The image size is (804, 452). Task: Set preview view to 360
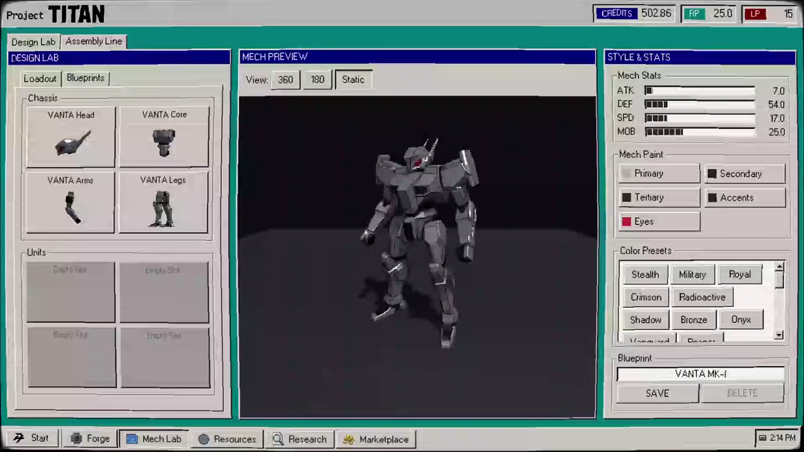click(x=286, y=80)
